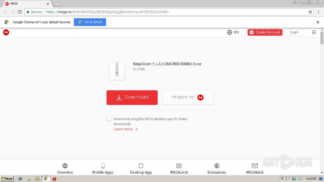
Task: Open the language globe selector
Action: (230, 32)
